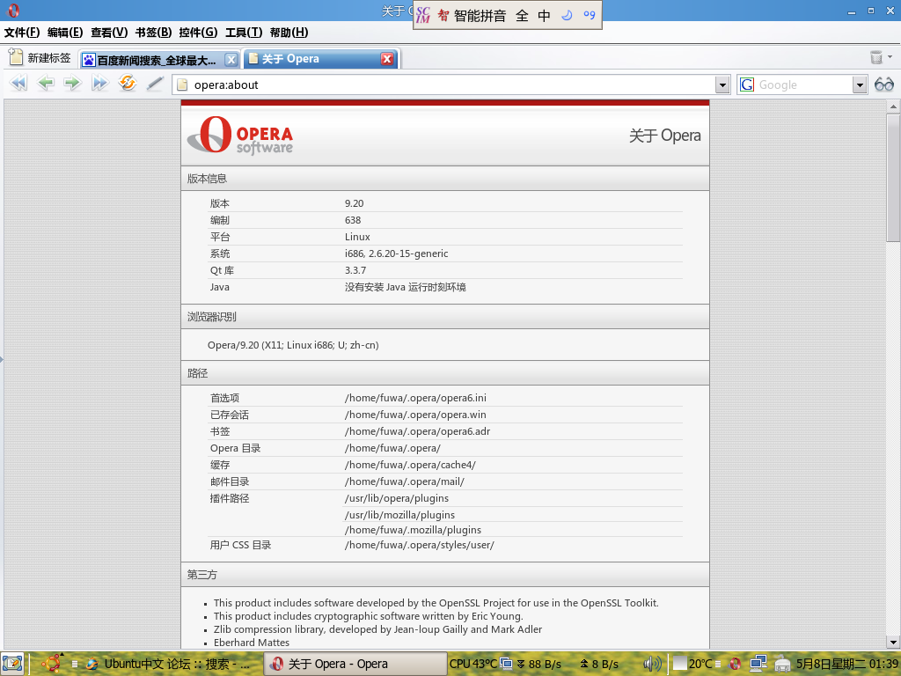Open the Ubuntu main menu icon on taskbar

[x=52, y=664]
